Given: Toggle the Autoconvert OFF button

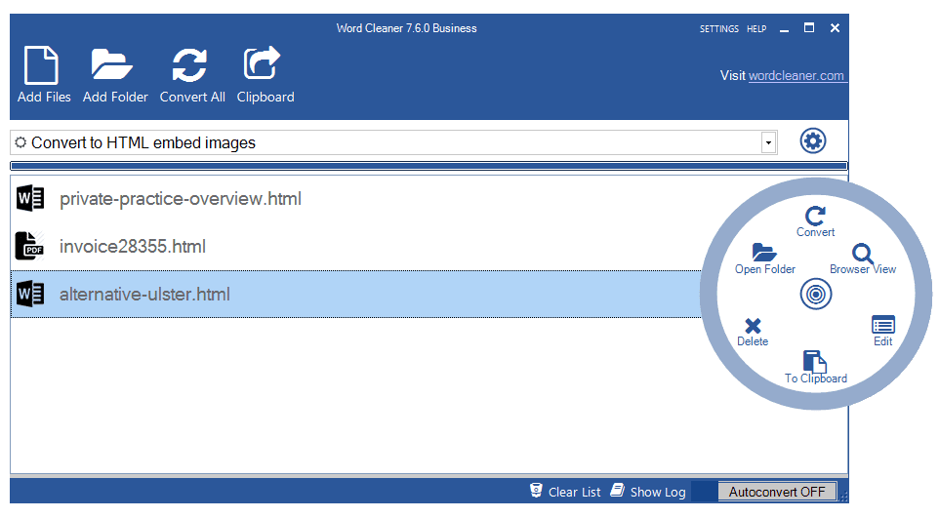Looking at the screenshot, I should point(777,492).
